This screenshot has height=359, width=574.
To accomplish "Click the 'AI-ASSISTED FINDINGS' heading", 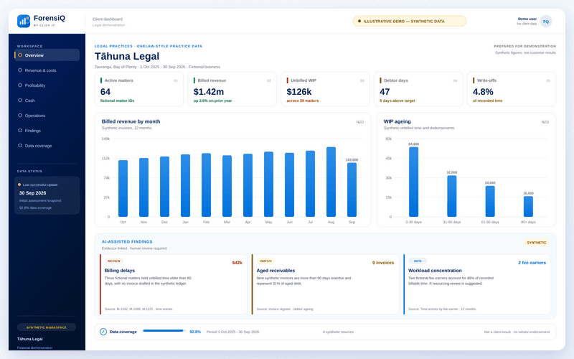I will click(x=127, y=242).
